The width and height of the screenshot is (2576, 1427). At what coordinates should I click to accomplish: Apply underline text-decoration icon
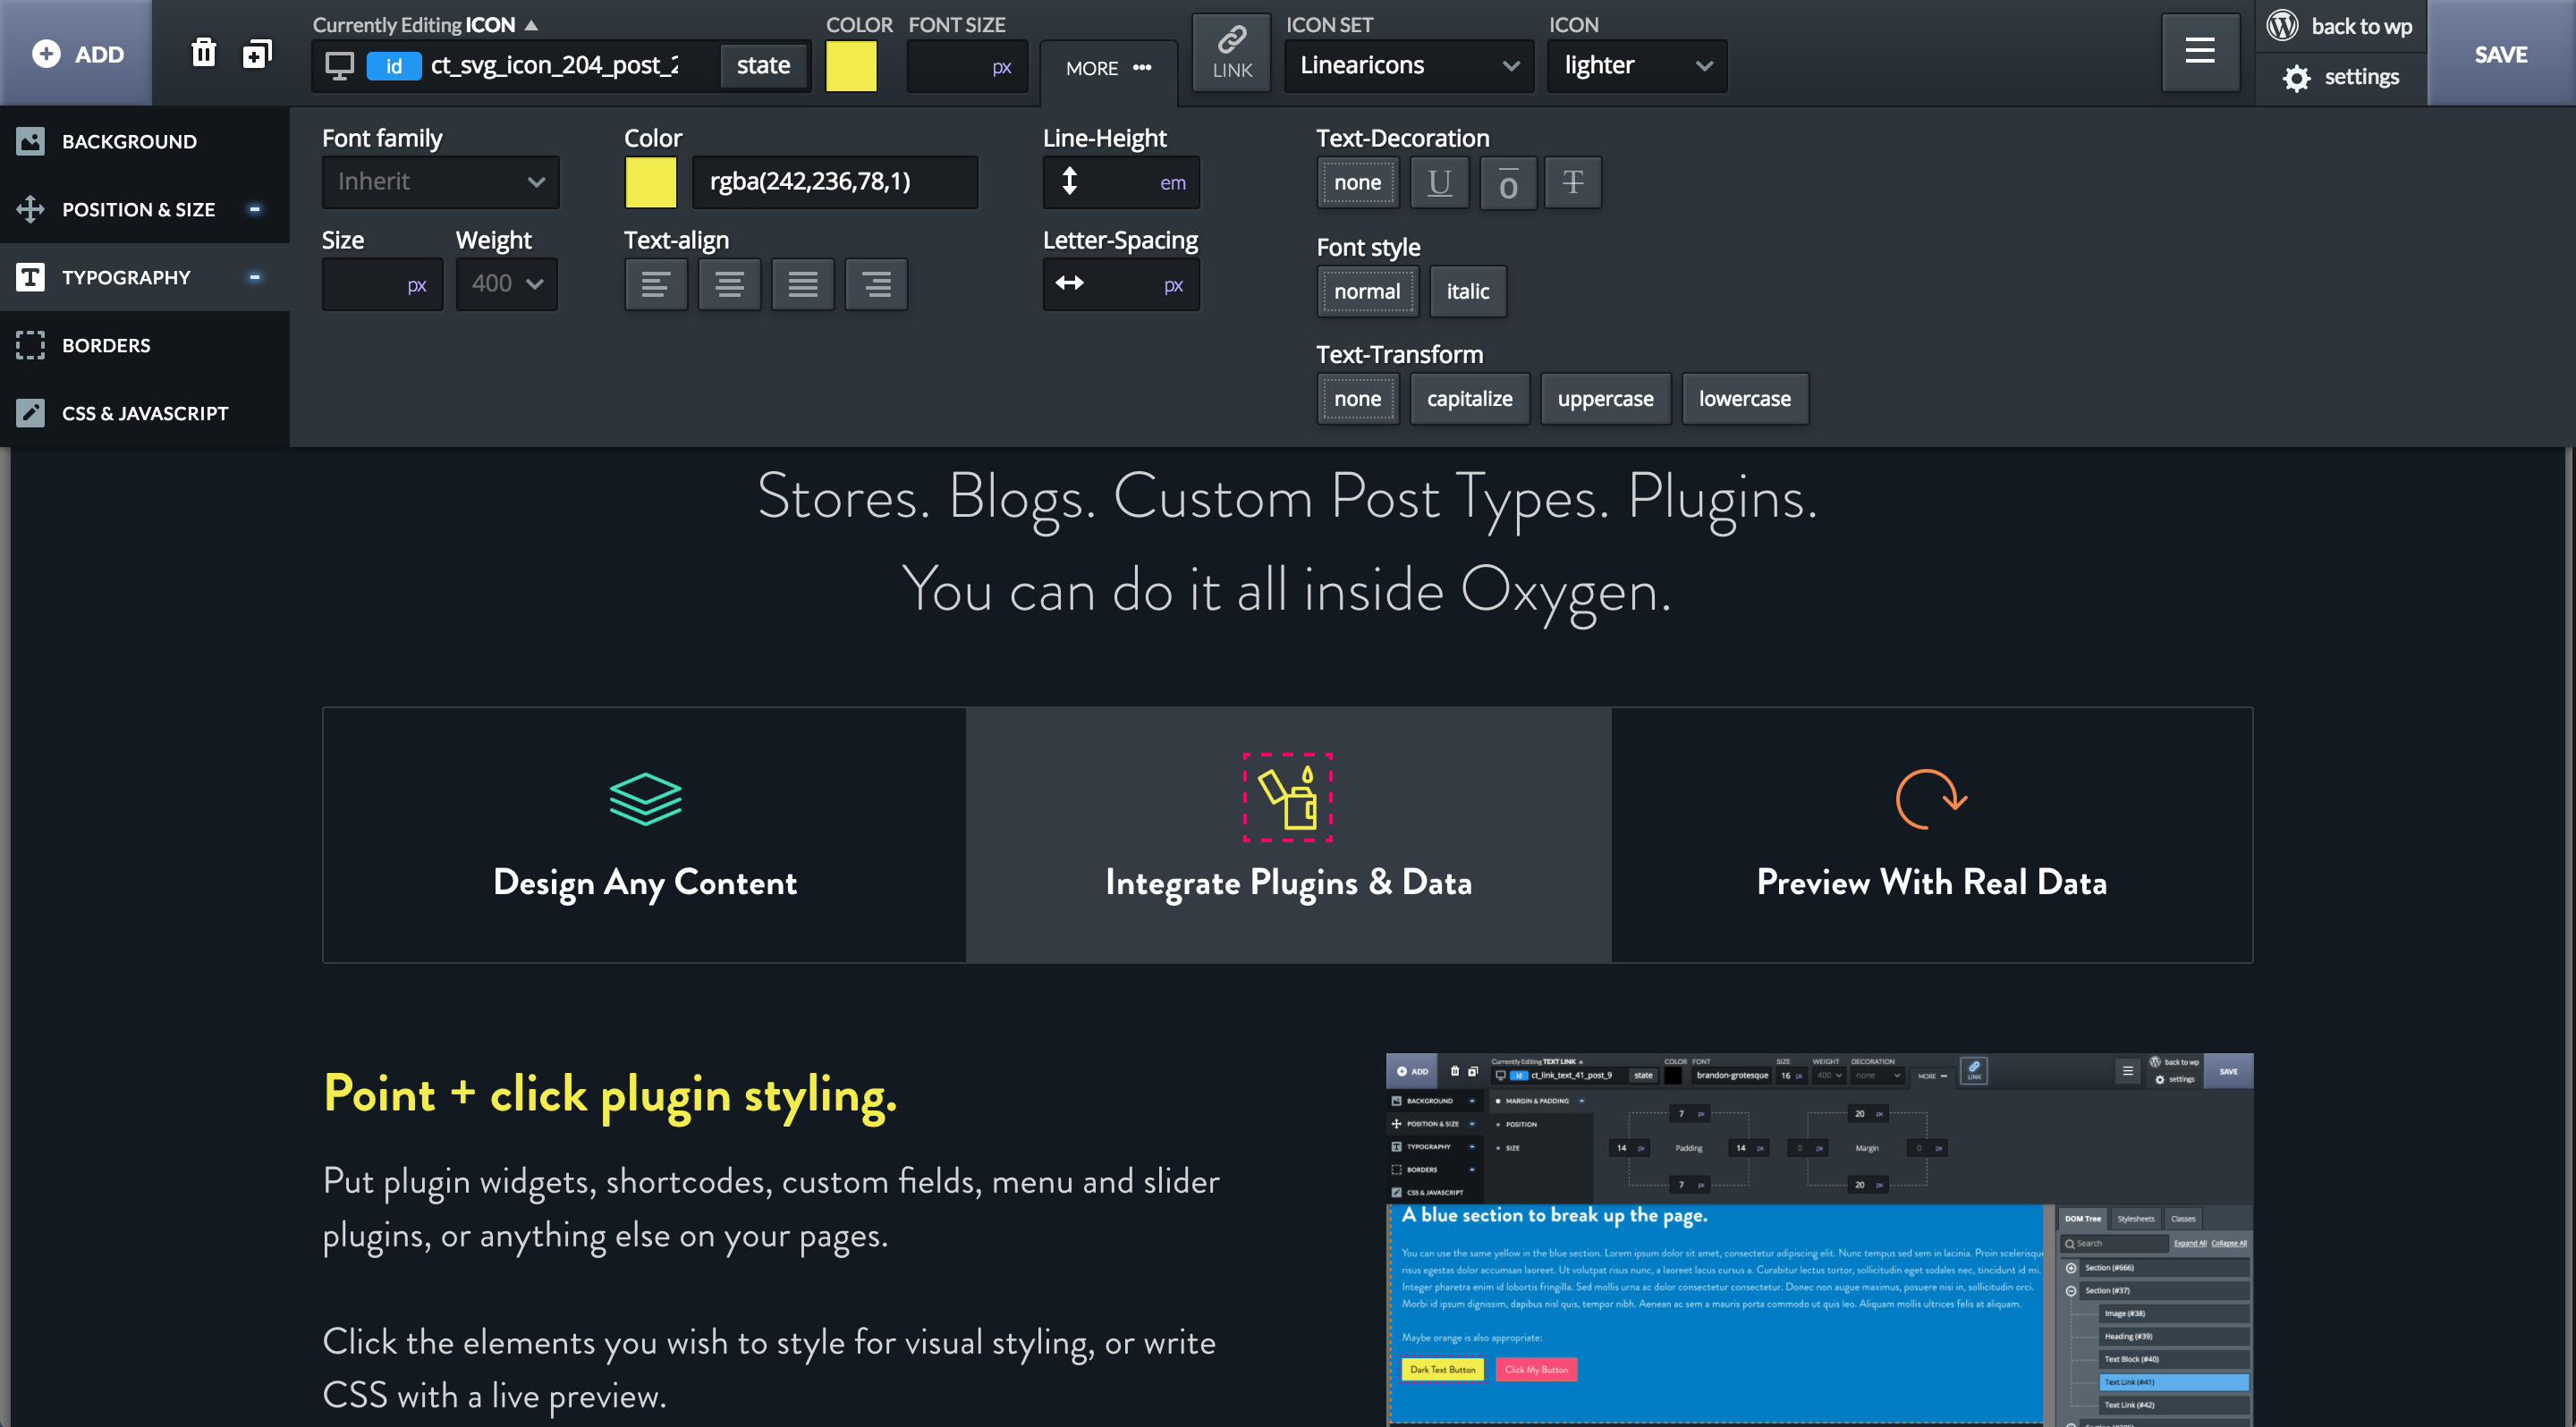pyautogui.click(x=1439, y=182)
